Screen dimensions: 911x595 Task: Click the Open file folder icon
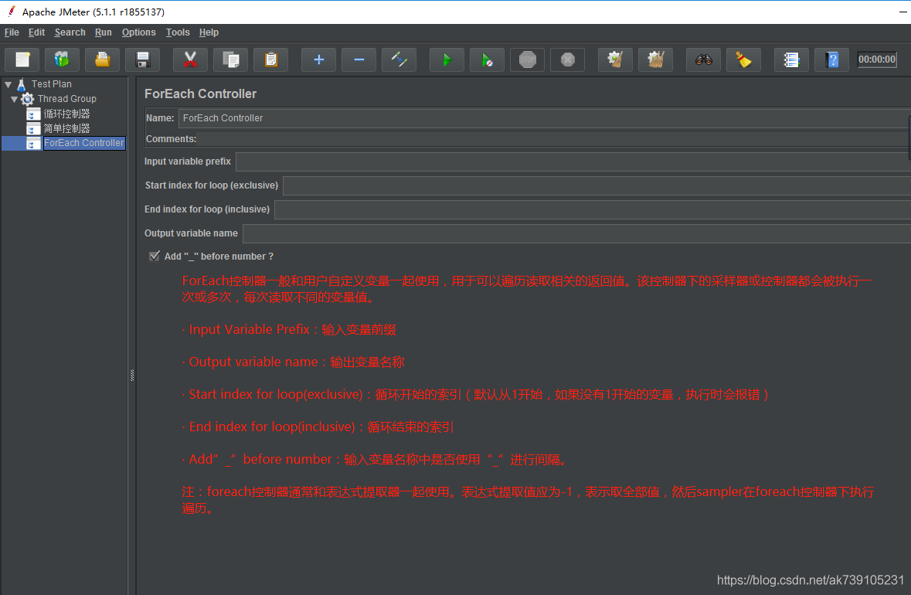[102, 59]
